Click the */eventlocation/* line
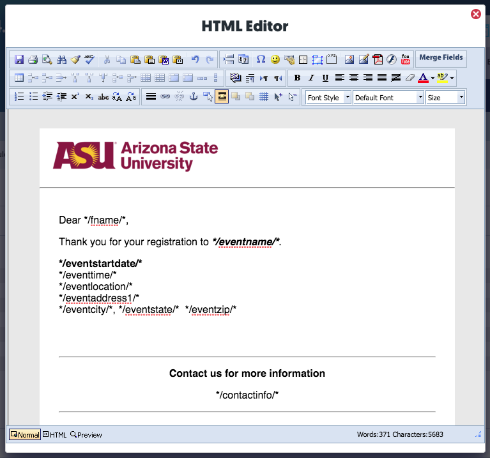The image size is (490, 458). tap(95, 286)
